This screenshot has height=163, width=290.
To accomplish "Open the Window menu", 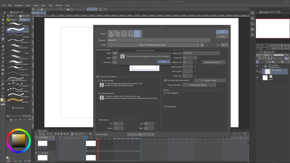I will pyautogui.click(x=59, y=5).
